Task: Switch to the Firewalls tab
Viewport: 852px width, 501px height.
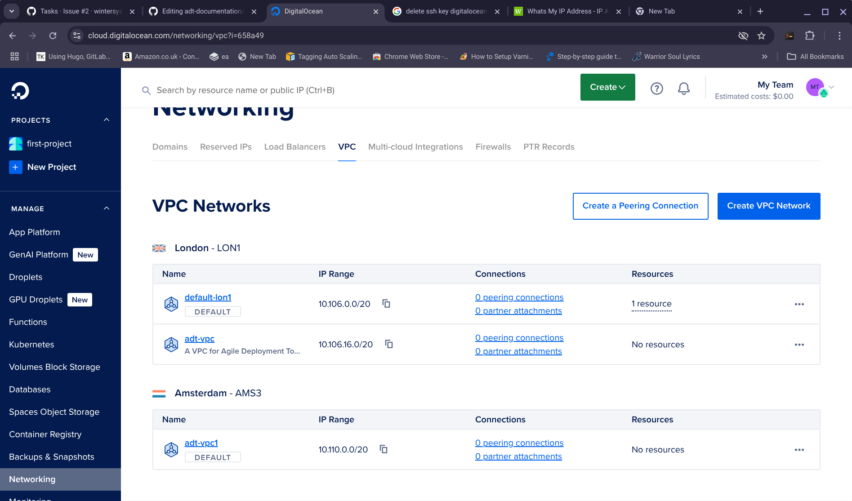Action: point(493,147)
